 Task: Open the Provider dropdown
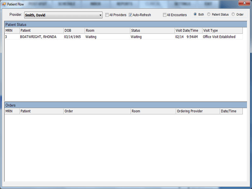click(x=100, y=15)
